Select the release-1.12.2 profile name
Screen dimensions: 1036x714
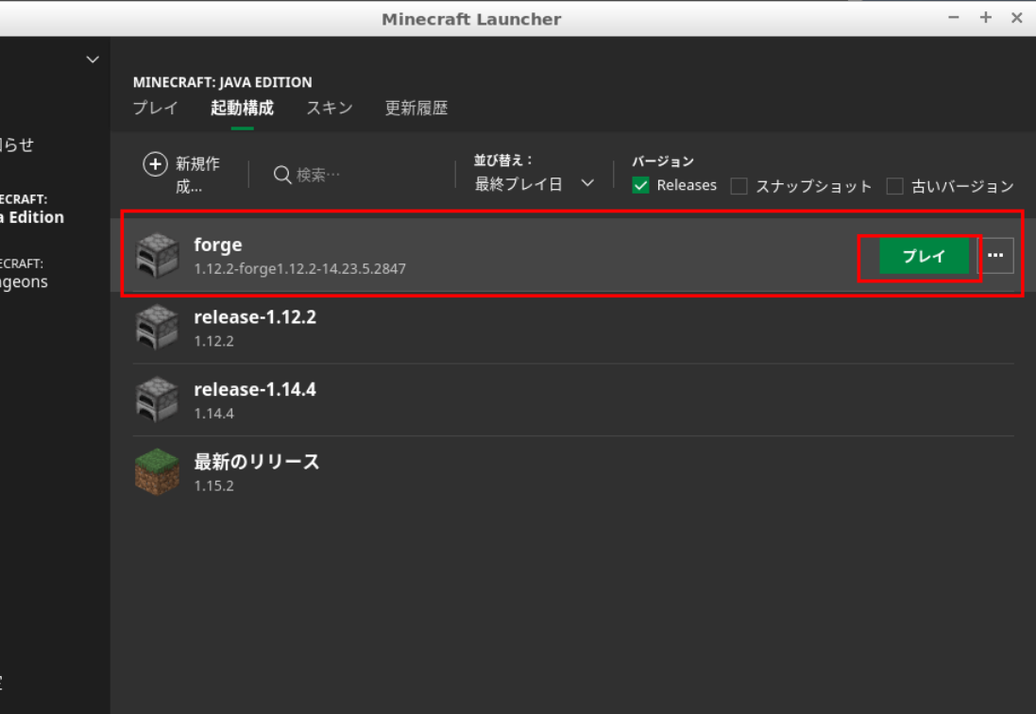[x=255, y=317]
